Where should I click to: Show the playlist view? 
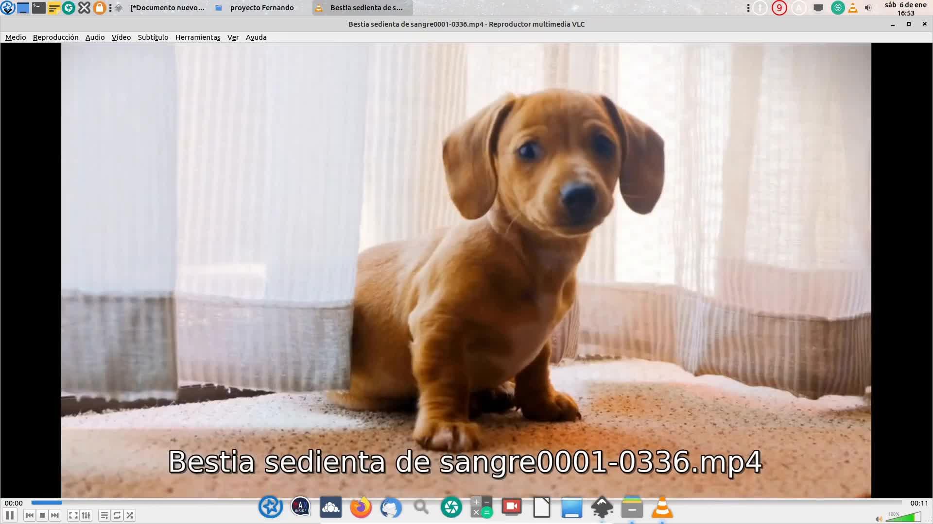pyautogui.click(x=104, y=515)
